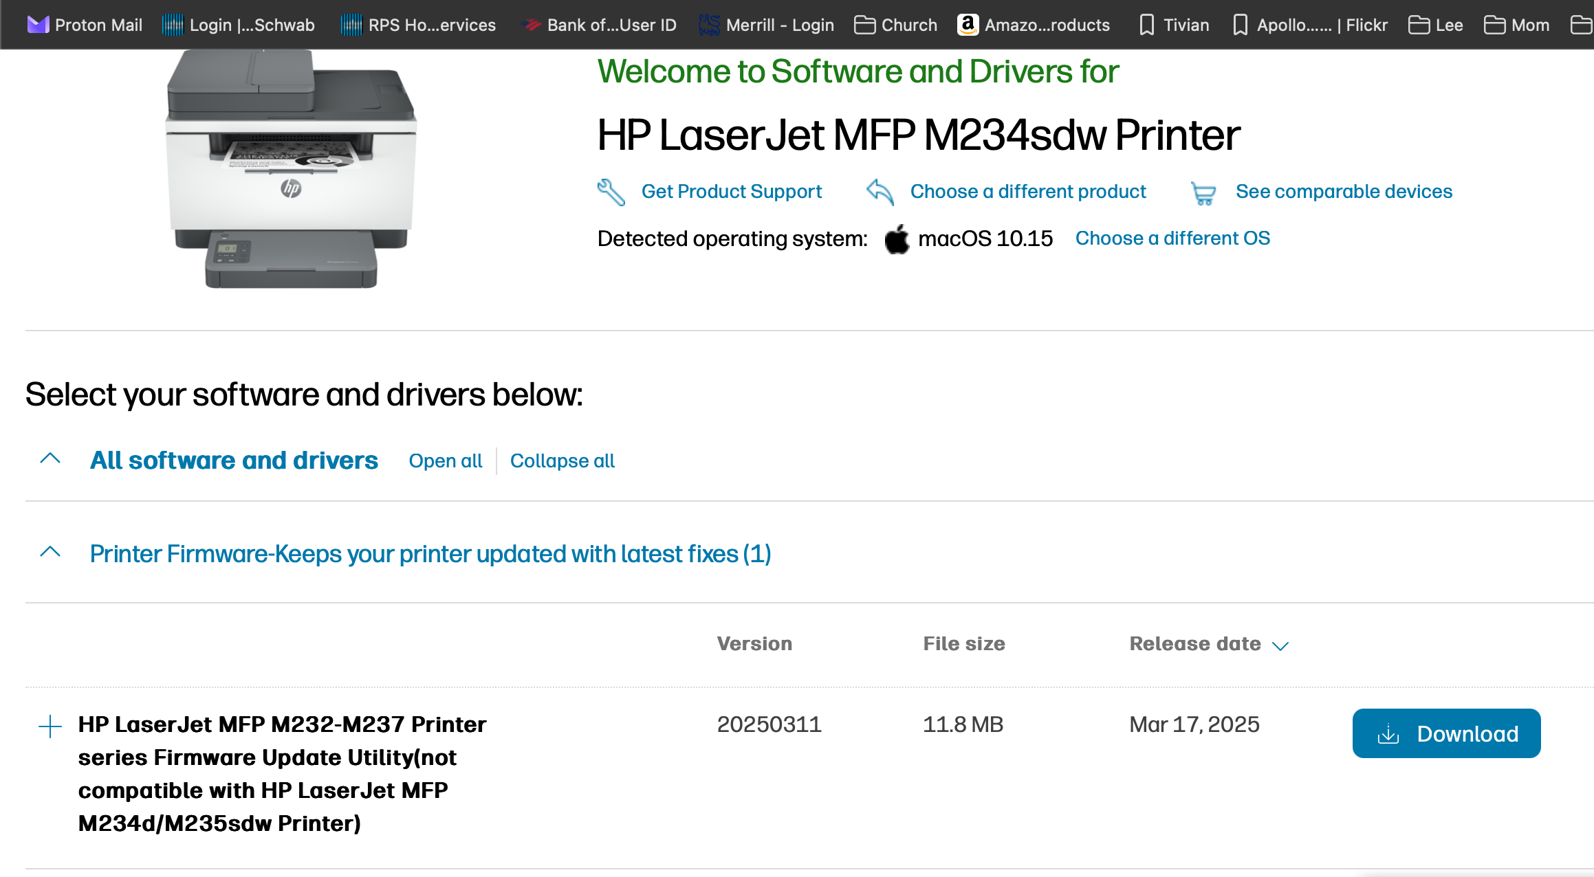
Task: Open the Lee bookmarks folder
Action: pos(1436,25)
